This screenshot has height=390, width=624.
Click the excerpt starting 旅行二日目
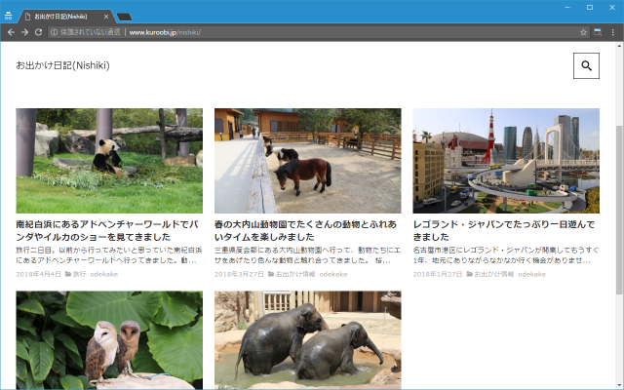tap(109, 255)
